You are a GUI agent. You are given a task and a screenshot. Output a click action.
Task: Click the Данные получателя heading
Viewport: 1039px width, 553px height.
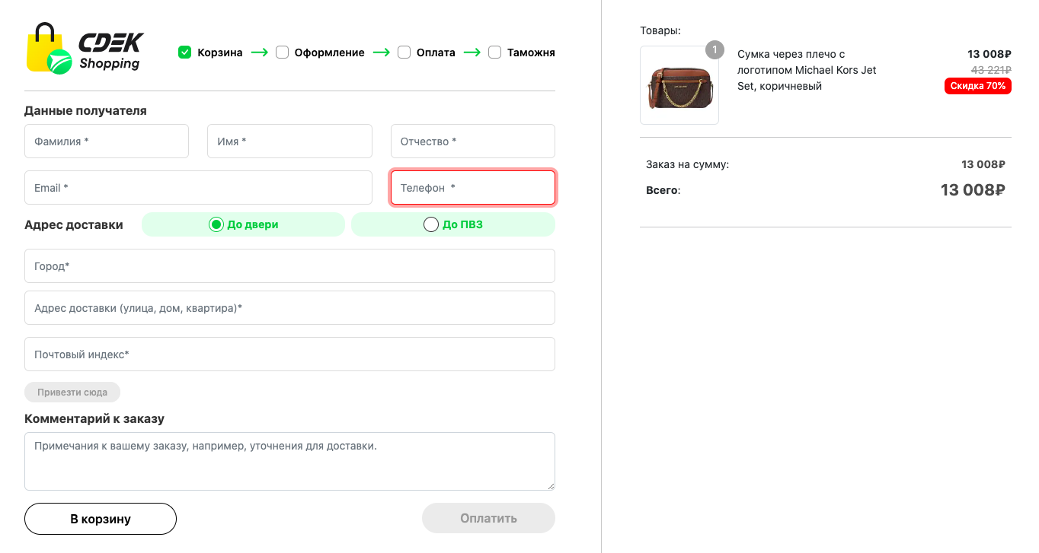(x=85, y=110)
